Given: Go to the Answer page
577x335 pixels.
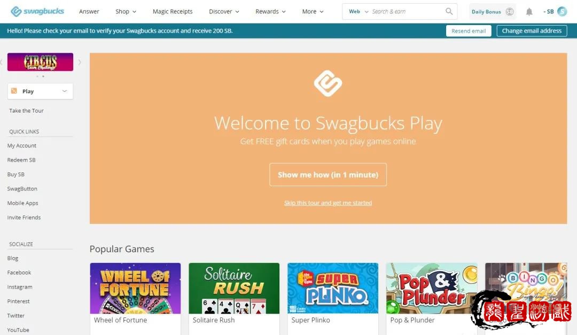Looking at the screenshot, I should pos(89,11).
